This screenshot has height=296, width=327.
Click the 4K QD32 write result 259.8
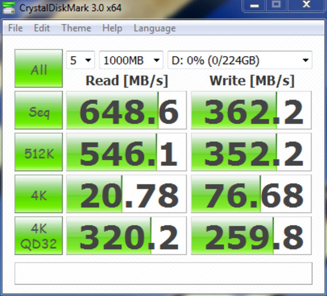point(251,236)
